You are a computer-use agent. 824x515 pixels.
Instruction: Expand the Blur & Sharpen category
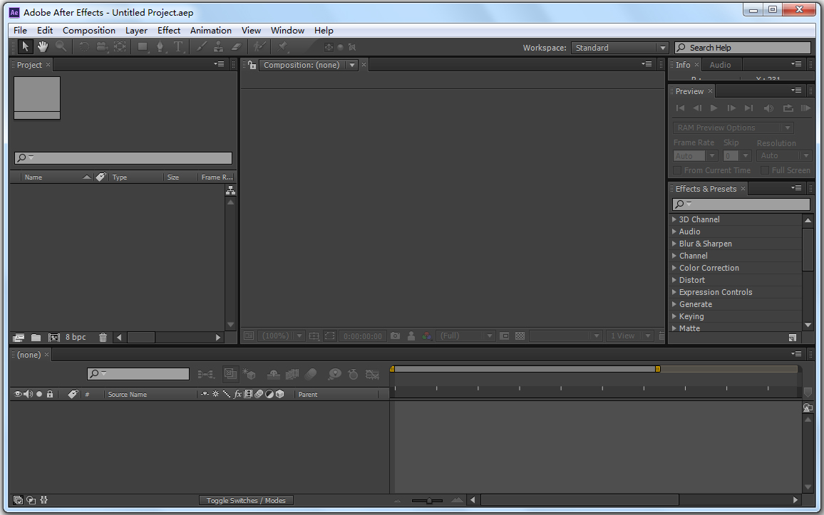tap(674, 244)
